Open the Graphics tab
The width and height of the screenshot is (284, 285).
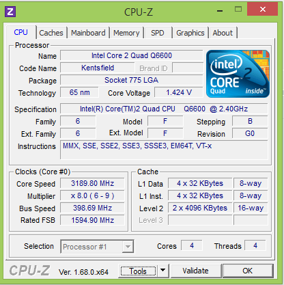pos(190,33)
